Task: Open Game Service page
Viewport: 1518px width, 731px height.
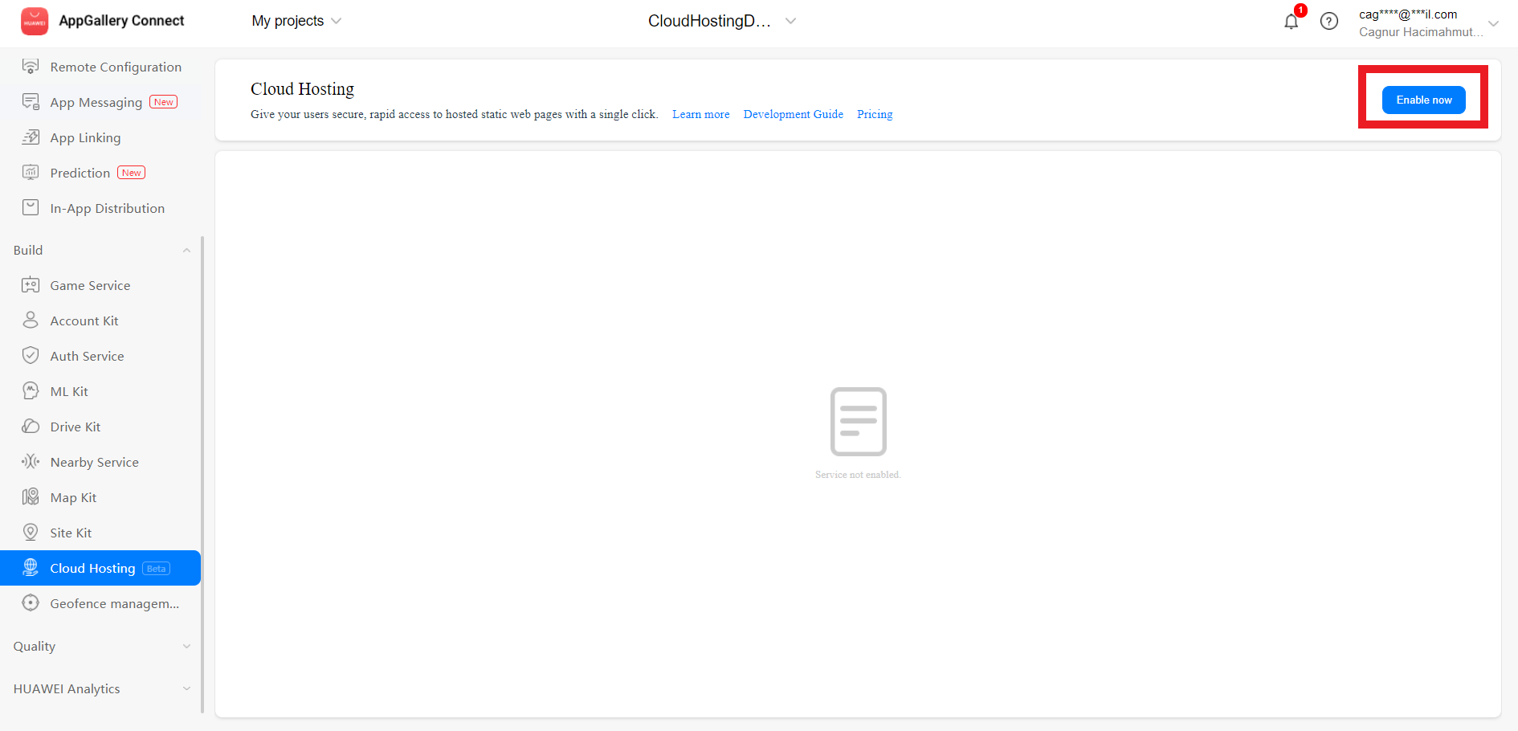Action: 100,285
